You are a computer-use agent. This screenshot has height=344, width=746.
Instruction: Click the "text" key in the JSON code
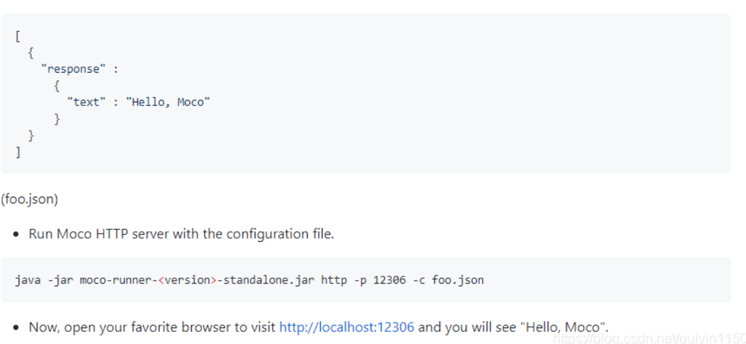click(86, 102)
